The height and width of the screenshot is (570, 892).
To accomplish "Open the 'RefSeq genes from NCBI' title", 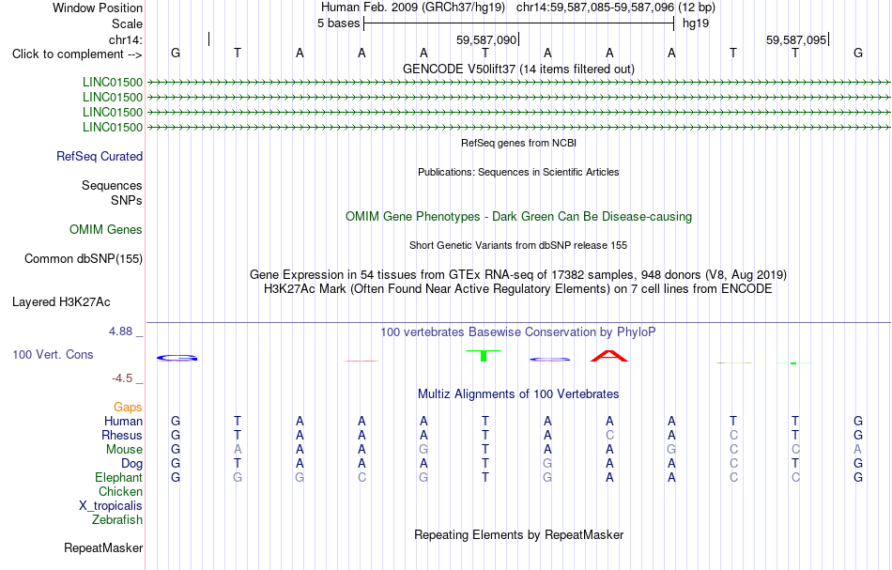I will coord(518,143).
